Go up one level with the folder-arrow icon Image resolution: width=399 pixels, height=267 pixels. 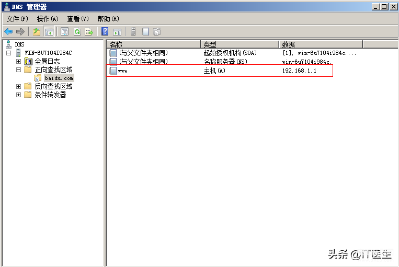[x=37, y=32]
